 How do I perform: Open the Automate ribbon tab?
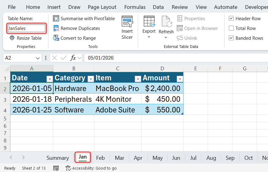[226, 7]
